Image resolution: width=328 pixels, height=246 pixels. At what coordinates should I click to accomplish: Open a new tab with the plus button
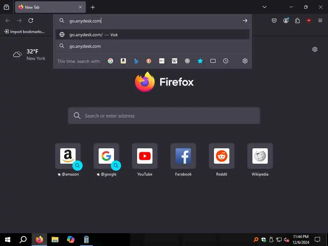(93, 7)
